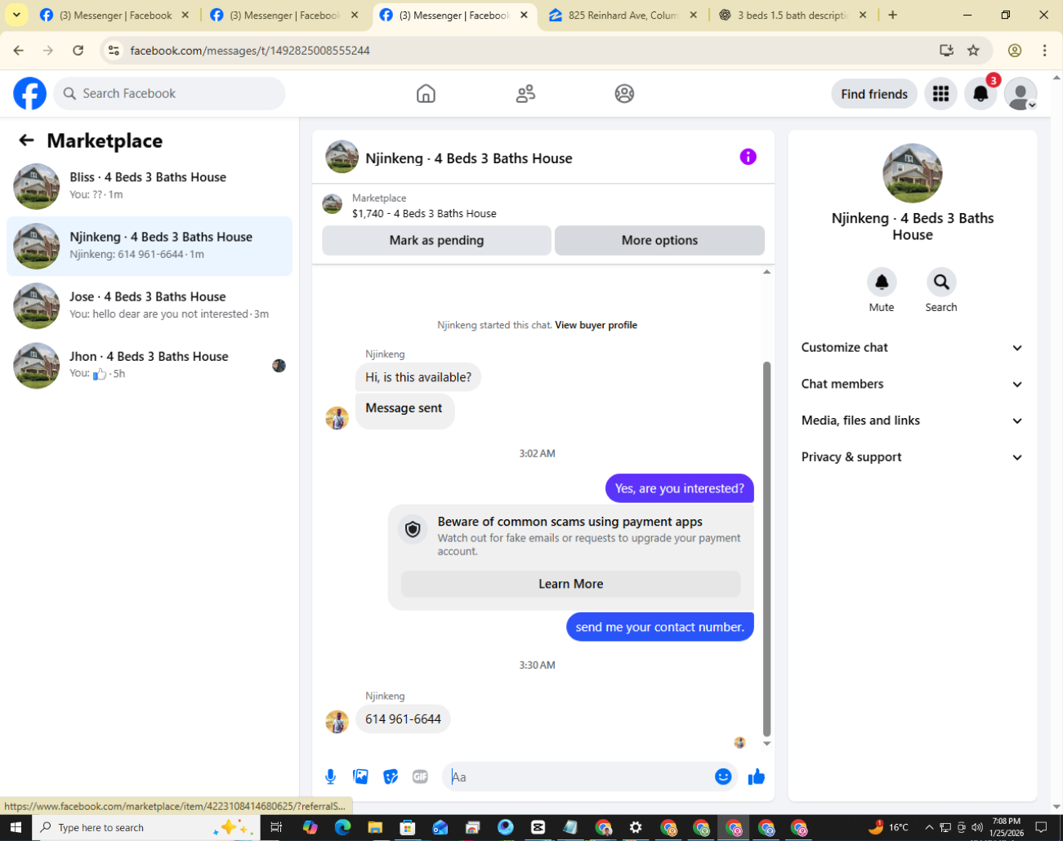Screen dimensions: 1063x841
Task: Mute this conversation with the bell icon
Action: pos(882,282)
